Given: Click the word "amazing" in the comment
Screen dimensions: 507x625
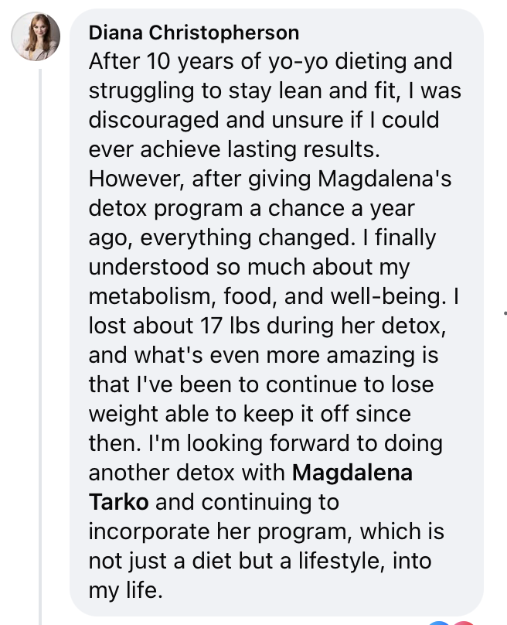Looking at the screenshot, I should pos(371,356).
